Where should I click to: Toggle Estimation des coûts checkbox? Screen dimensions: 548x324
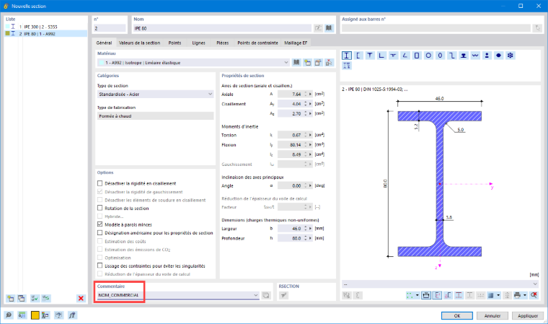[x=100, y=241]
